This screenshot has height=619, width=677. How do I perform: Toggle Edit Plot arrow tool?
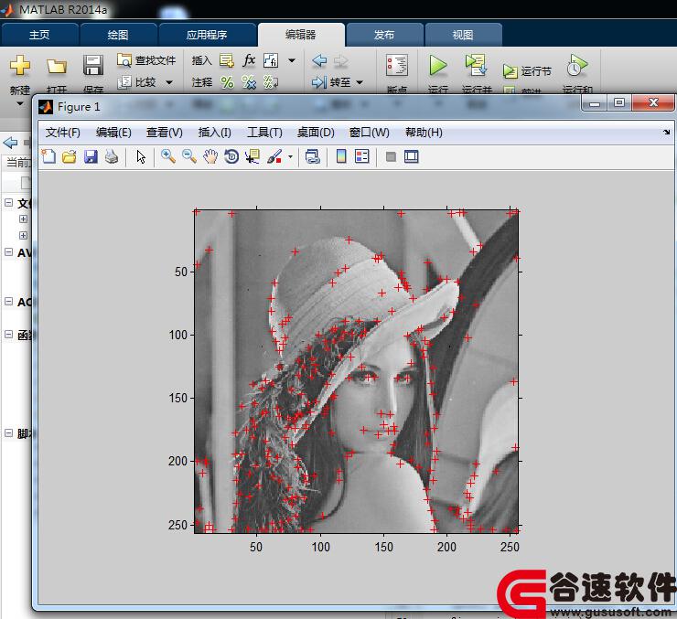141,156
